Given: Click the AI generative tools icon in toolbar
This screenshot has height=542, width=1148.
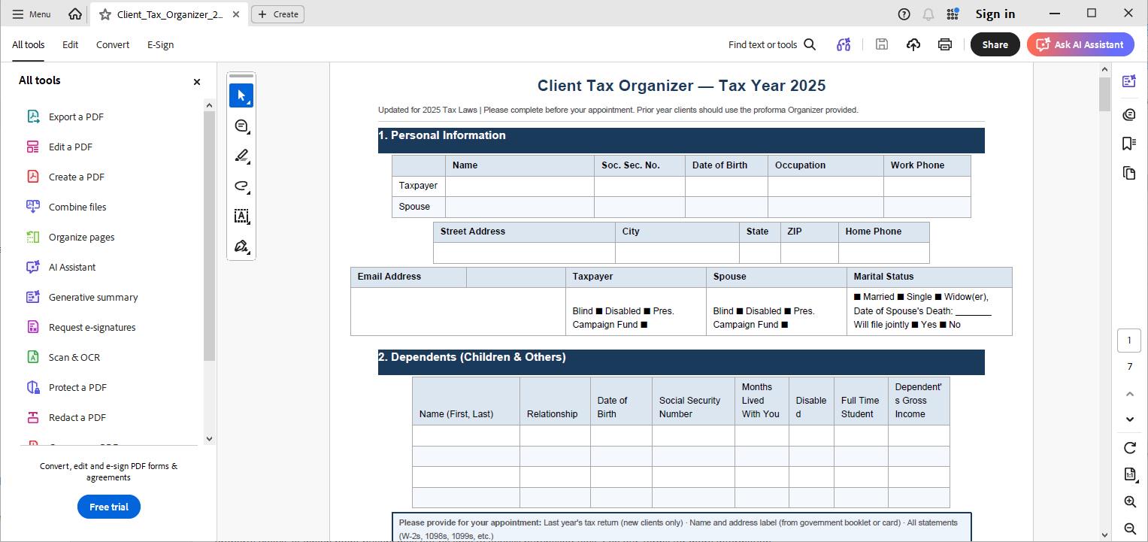Looking at the screenshot, I should (844, 44).
